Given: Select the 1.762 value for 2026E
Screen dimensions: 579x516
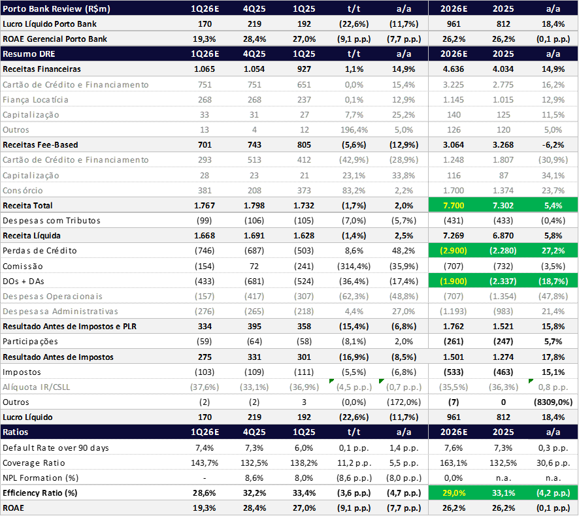Looking at the screenshot, I should coord(453,326).
